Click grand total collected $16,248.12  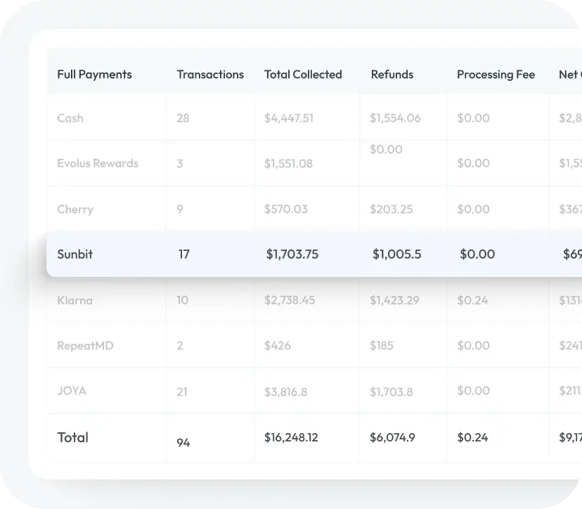click(291, 437)
